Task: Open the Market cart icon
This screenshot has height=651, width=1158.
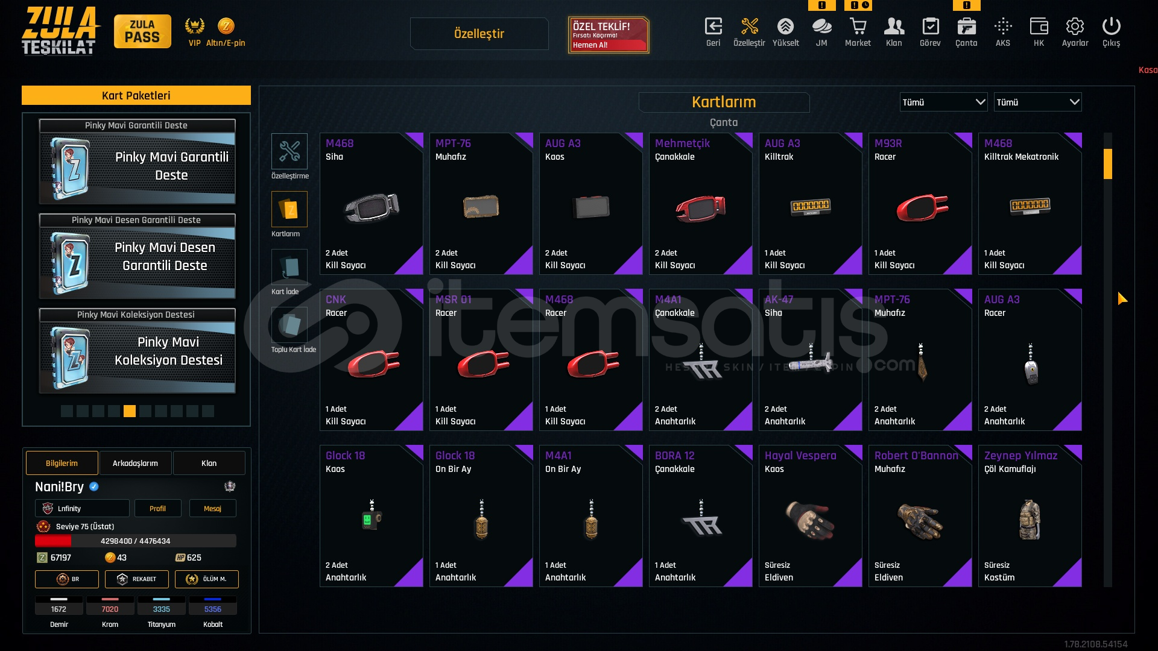Action: click(858, 27)
